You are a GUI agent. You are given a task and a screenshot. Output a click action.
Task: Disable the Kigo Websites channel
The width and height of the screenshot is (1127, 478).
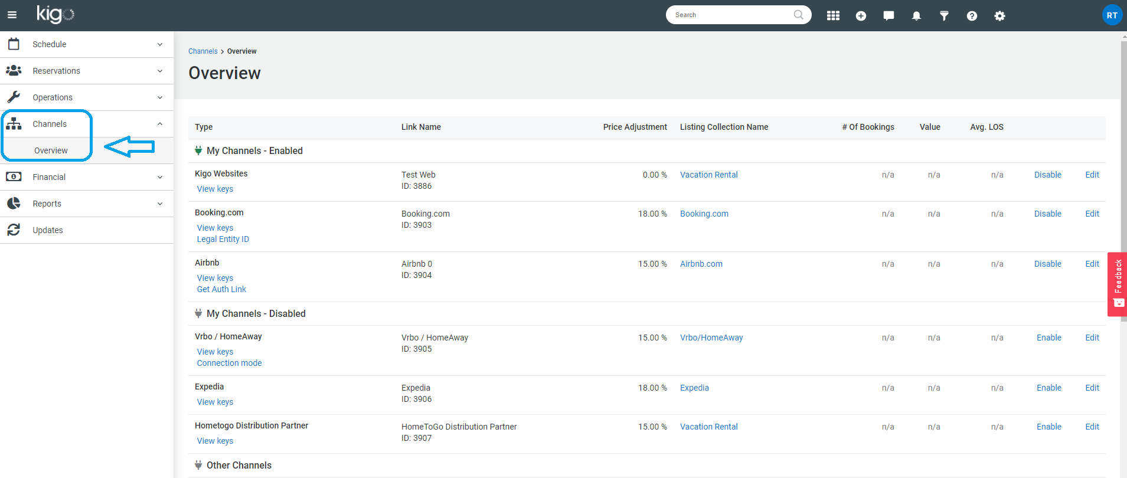click(1047, 175)
